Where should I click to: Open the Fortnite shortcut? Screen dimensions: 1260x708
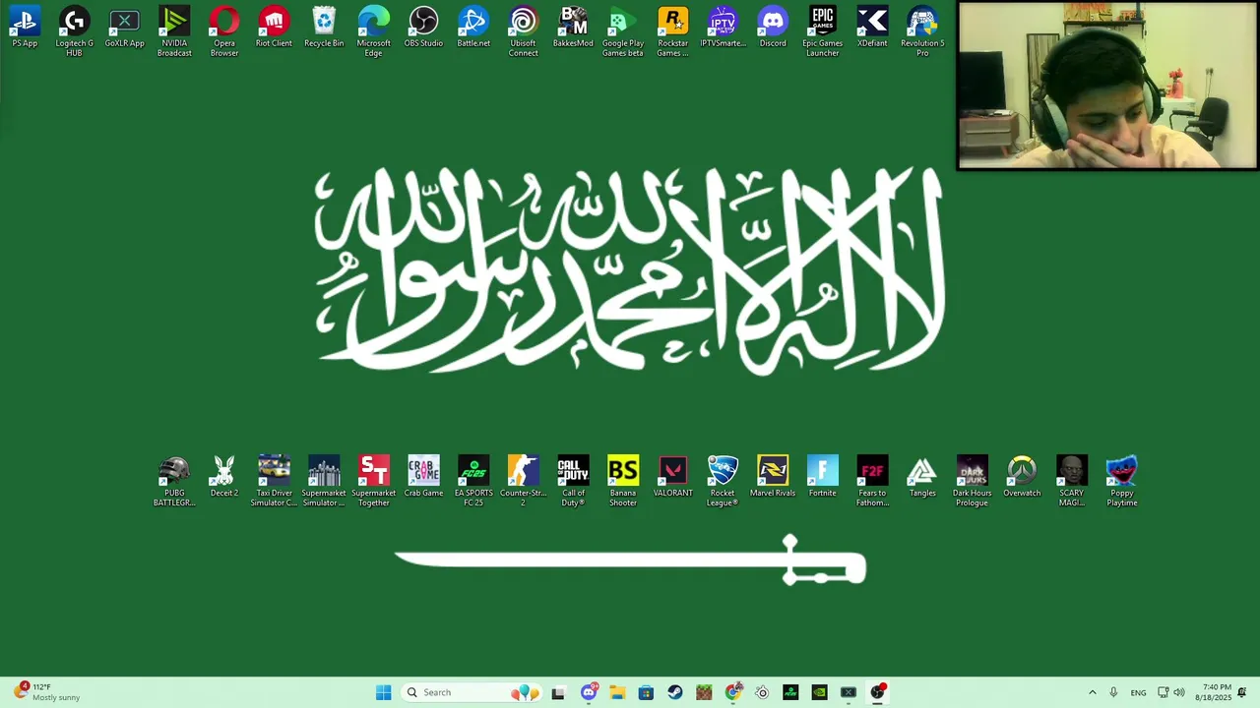[x=823, y=477]
